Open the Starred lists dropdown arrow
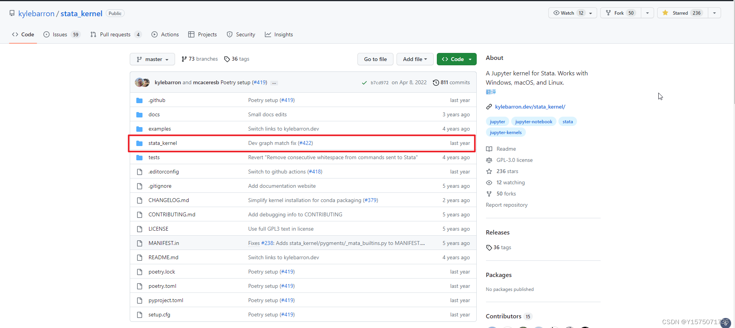Screen dimensions: 735x328 (x=714, y=13)
